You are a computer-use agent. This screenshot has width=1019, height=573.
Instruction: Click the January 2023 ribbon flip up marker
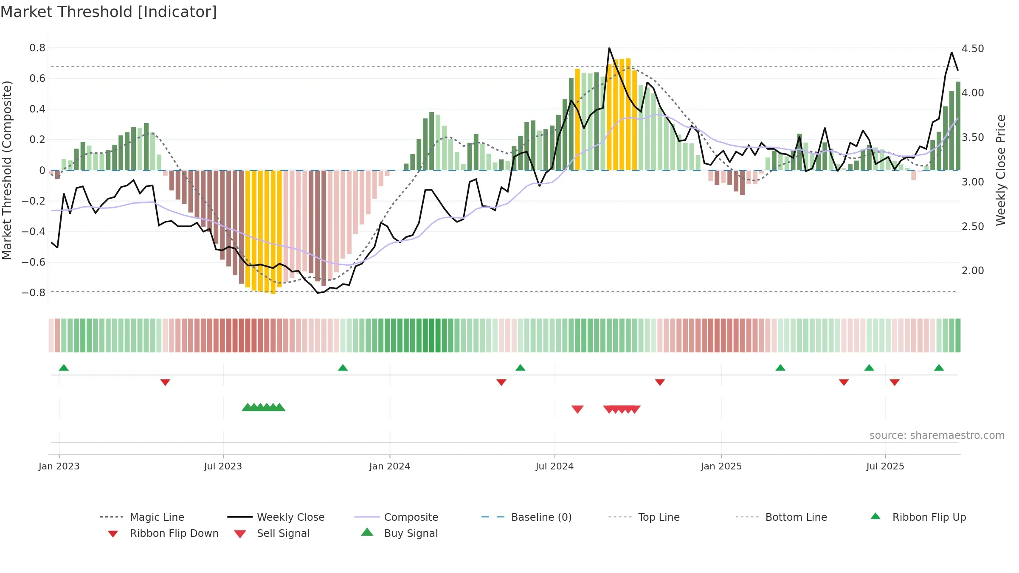(64, 368)
